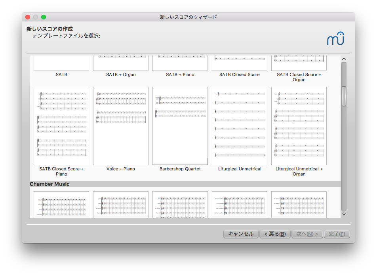Click the scrollbar down arrow
Screen dimensions: 377x275
point(344,214)
